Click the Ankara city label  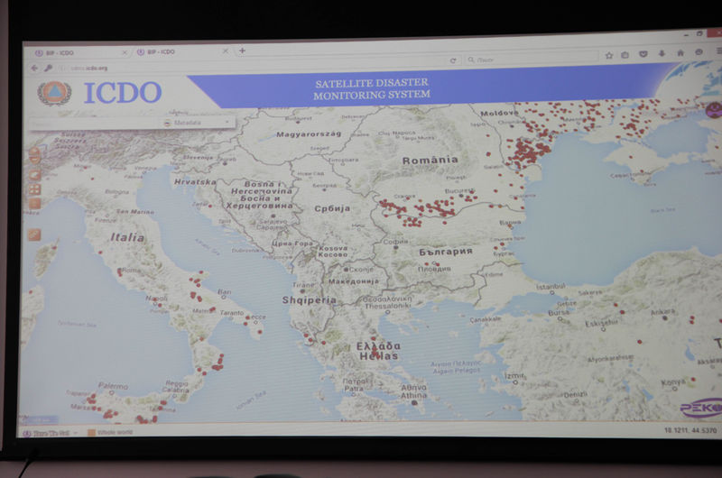[x=662, y=312]
